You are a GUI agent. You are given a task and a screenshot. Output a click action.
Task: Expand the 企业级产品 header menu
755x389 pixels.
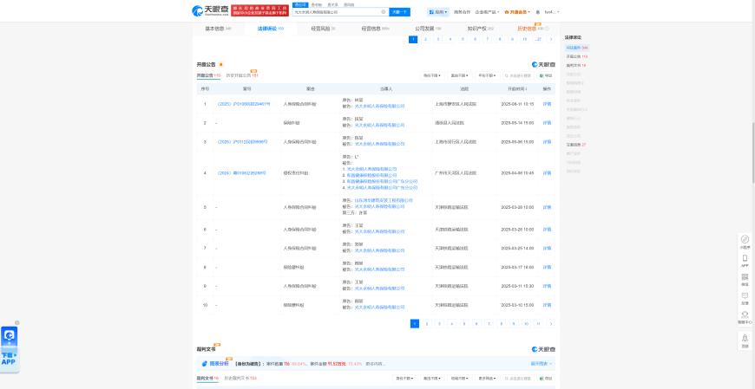tap(487, 12)
